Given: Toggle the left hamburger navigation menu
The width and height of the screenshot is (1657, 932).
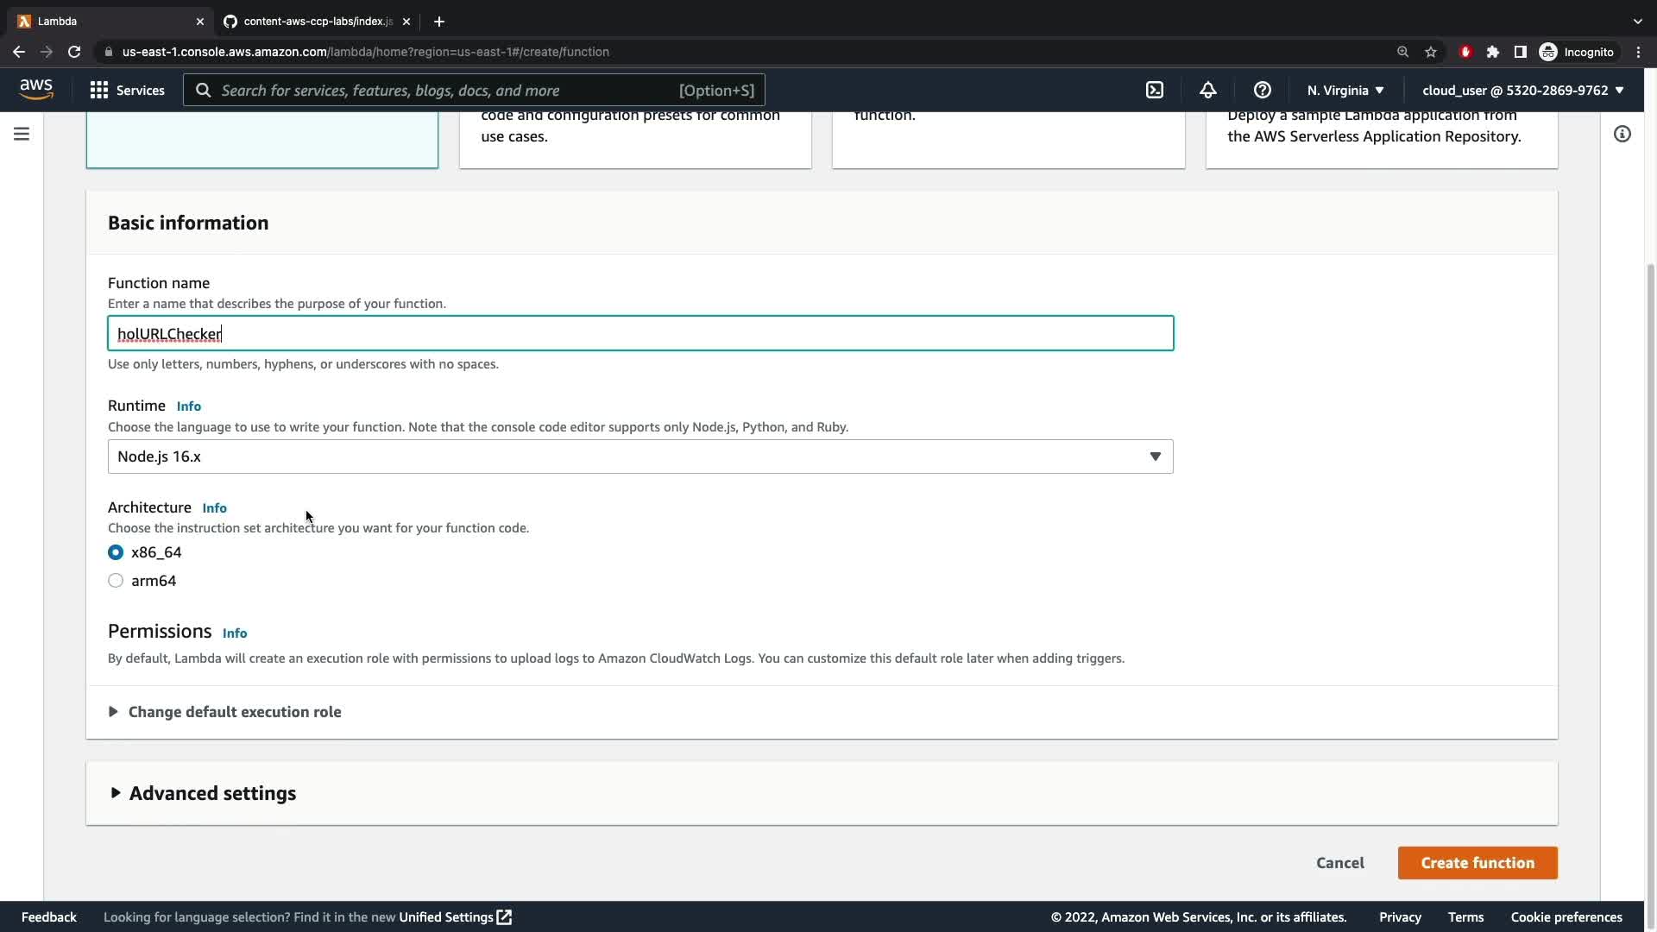Looking at the screenshot, I should (22, 134).
